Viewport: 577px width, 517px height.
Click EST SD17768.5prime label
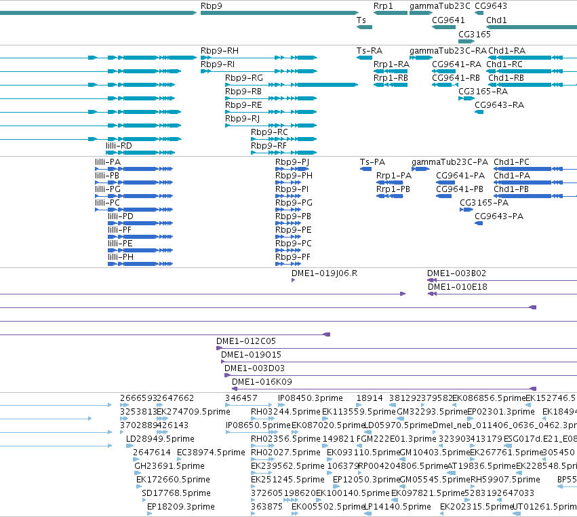pos(176,493)
